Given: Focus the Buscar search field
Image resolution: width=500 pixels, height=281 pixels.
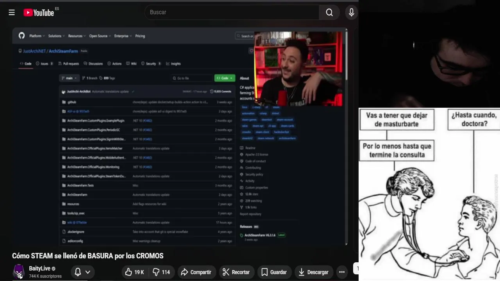Looking at the screenshot, I should point(232,12).
